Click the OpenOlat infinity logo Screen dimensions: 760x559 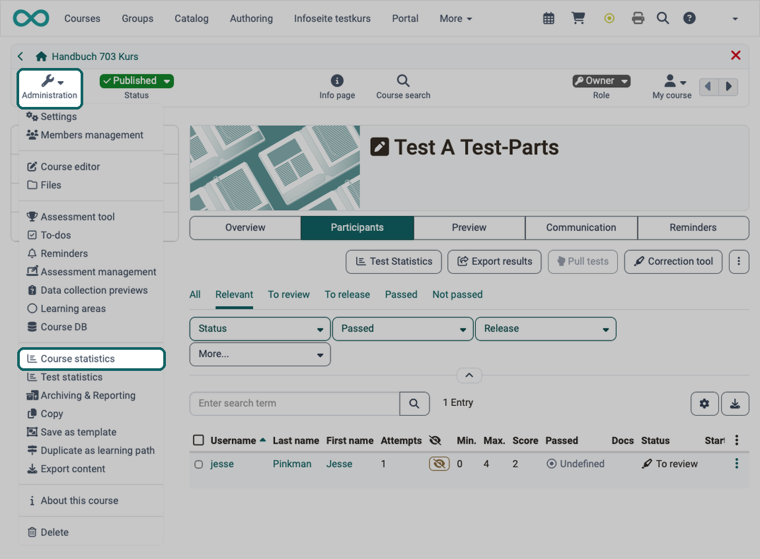coord(31,18)
